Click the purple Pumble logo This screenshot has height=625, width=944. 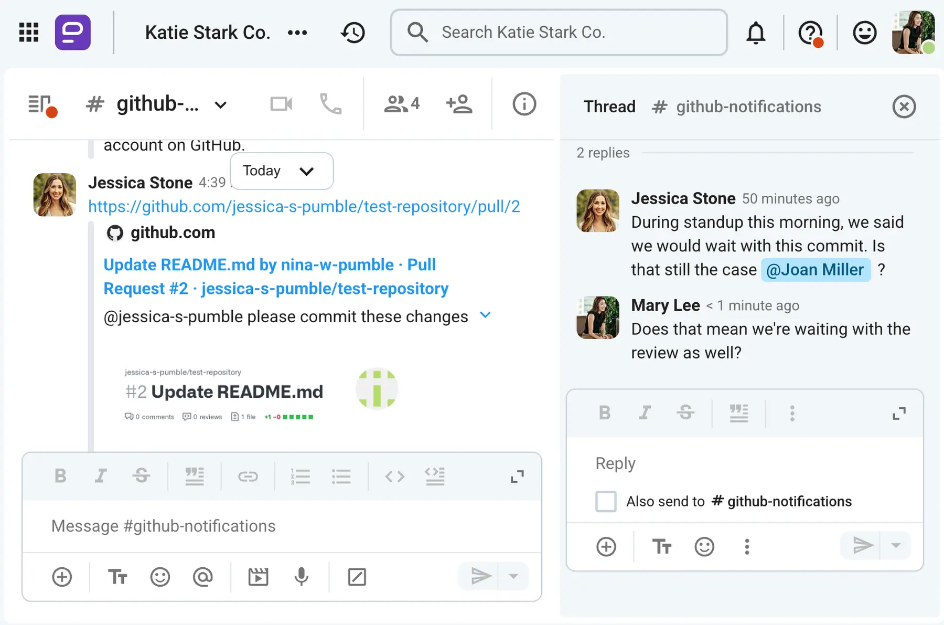coord(73,32)
